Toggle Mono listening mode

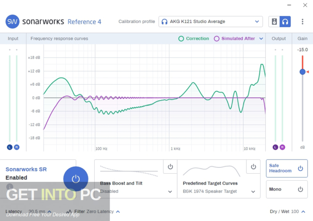287,189
